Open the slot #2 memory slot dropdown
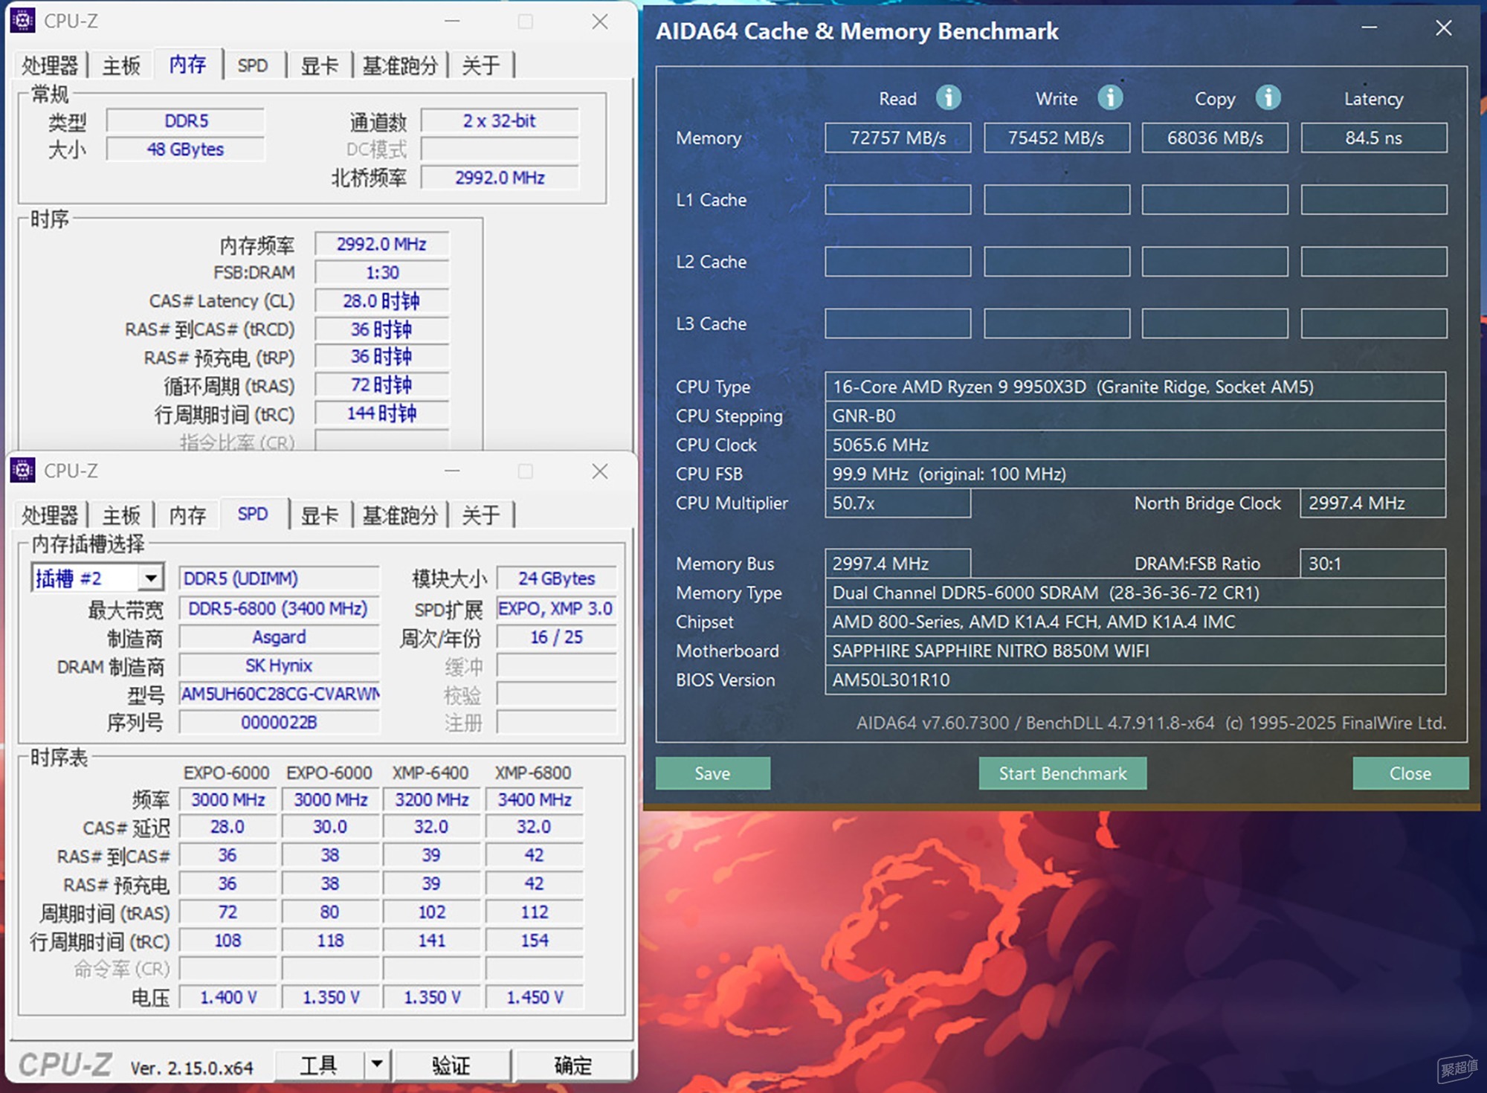 pos(151,578)
